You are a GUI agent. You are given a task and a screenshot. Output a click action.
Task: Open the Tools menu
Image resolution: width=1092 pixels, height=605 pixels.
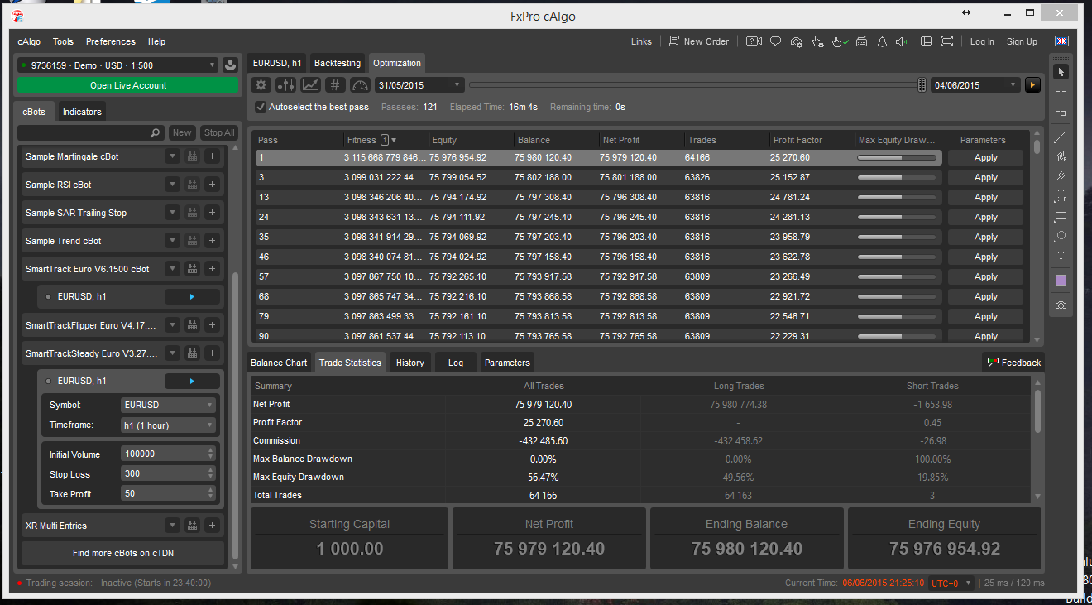tap(63, 41)
